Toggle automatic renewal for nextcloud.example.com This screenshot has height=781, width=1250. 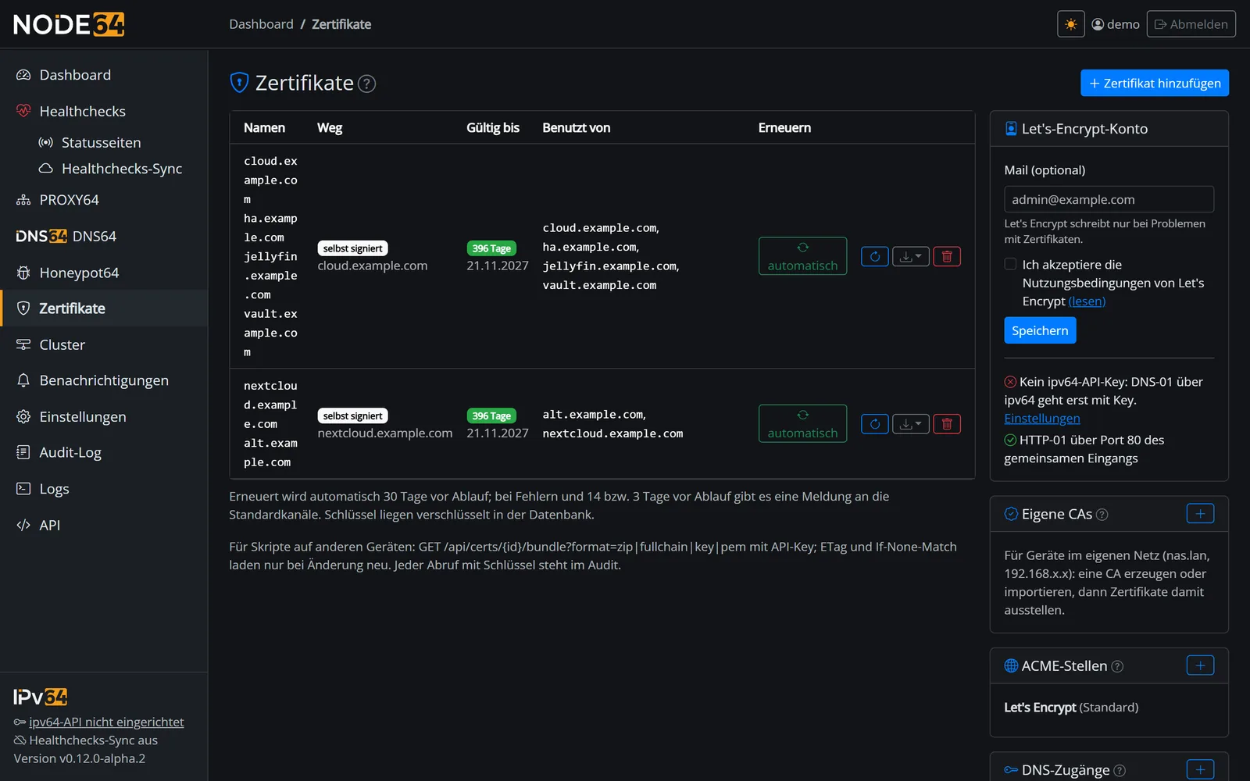802,423
